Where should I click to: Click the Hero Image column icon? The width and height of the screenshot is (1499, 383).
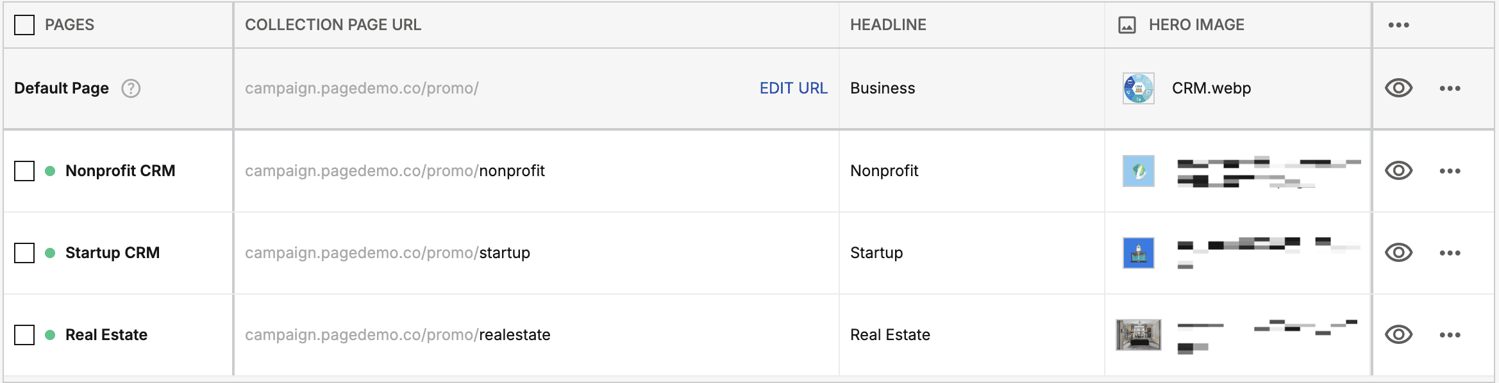tap(1126, 25)
